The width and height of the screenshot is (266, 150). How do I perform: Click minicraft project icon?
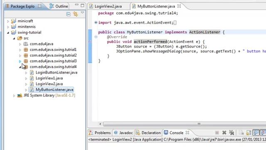tap(14, 21)
